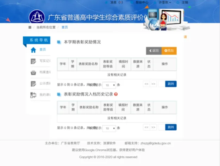Click the gray 返回 button

154,51
